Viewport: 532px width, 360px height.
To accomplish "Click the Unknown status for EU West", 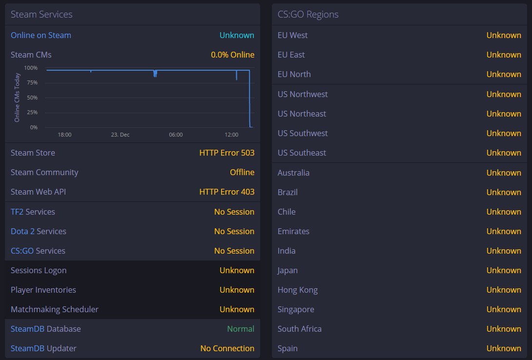I will point(504,35).
